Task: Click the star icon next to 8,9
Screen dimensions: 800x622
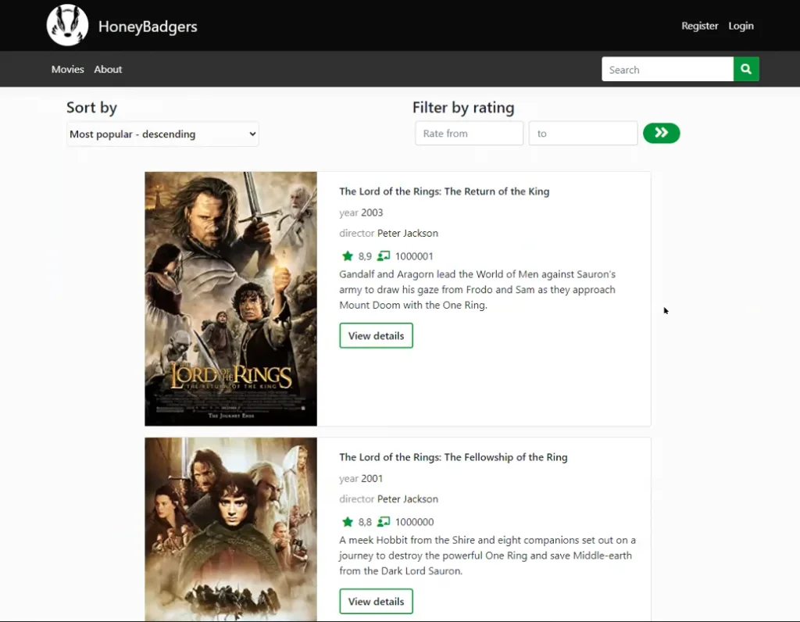Action: (x=348, y=256)
